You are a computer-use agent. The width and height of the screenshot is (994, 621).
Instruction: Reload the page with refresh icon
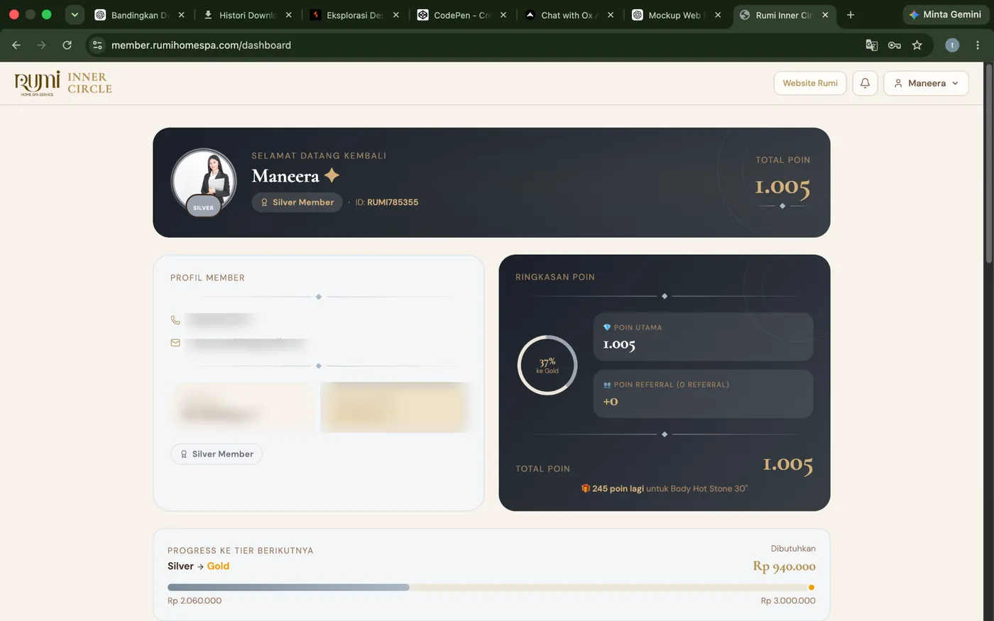[x=67, y=45]
